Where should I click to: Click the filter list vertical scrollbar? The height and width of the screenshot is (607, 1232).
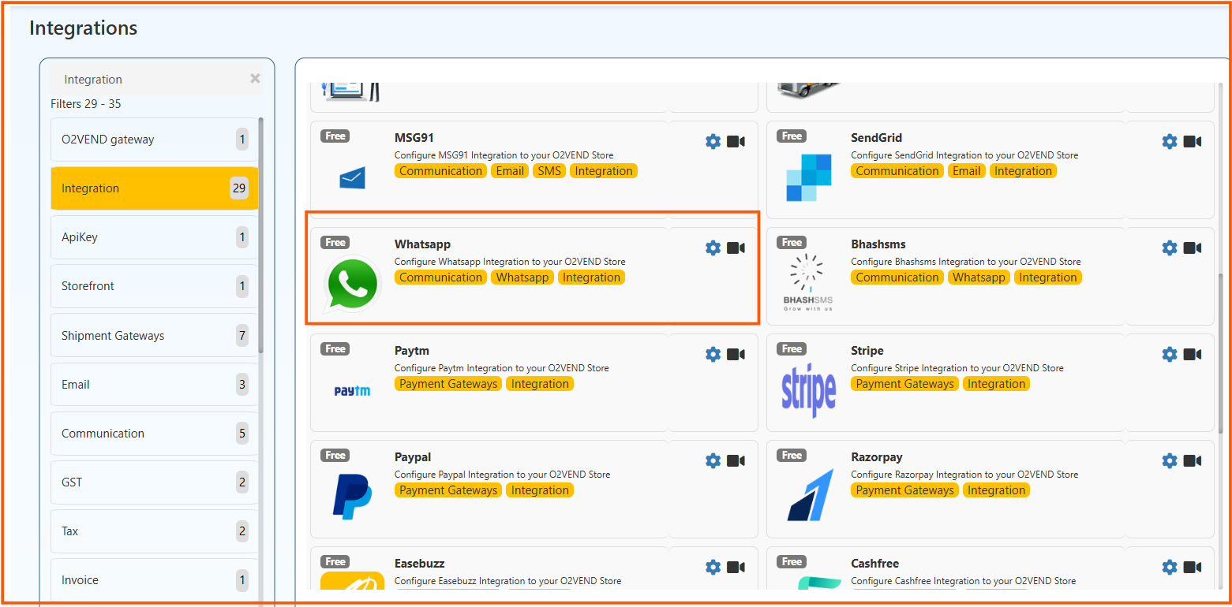pyautogui.click(x=261, y=236)
